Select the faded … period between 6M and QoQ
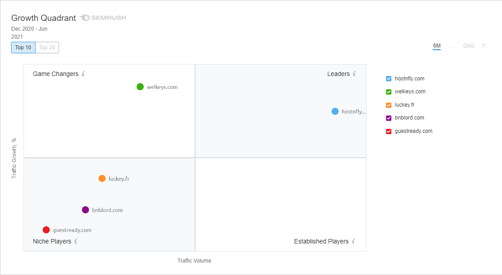Image resolution: width=502 pixels, height=275 pixels. pyautogui.click(x=452, y=46)
